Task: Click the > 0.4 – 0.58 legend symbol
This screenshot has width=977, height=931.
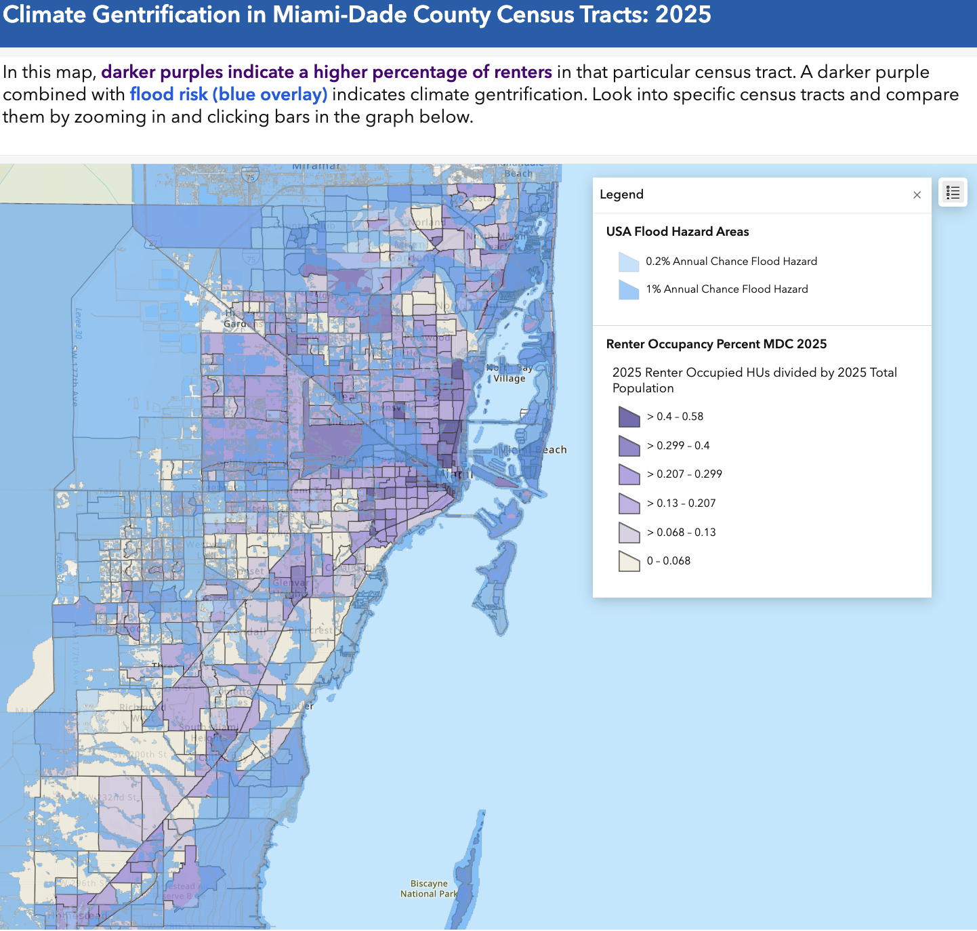Action: click(x=629, y=417)
